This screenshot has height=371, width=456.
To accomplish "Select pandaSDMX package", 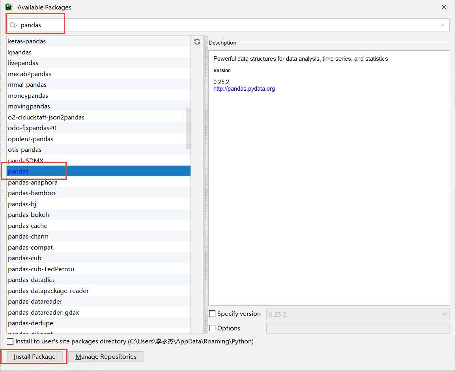I will (99, 160).
